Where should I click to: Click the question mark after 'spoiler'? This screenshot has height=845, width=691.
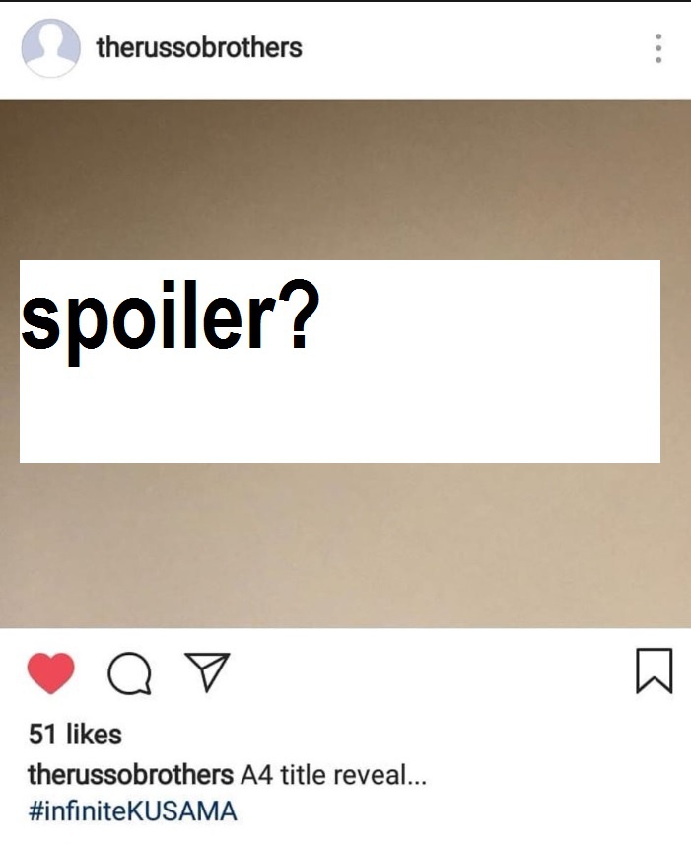299,313
